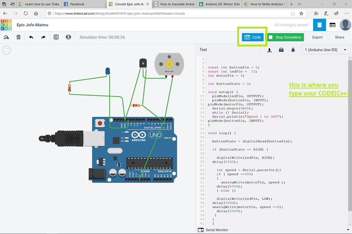Screen dimensions: 352x234
Task: Click code line 'void loop() {'
Action: click(x=221, y=133)
